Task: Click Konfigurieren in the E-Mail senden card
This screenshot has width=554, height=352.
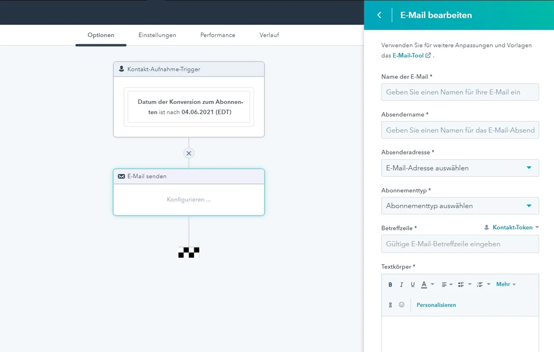Action: (189, 200)
